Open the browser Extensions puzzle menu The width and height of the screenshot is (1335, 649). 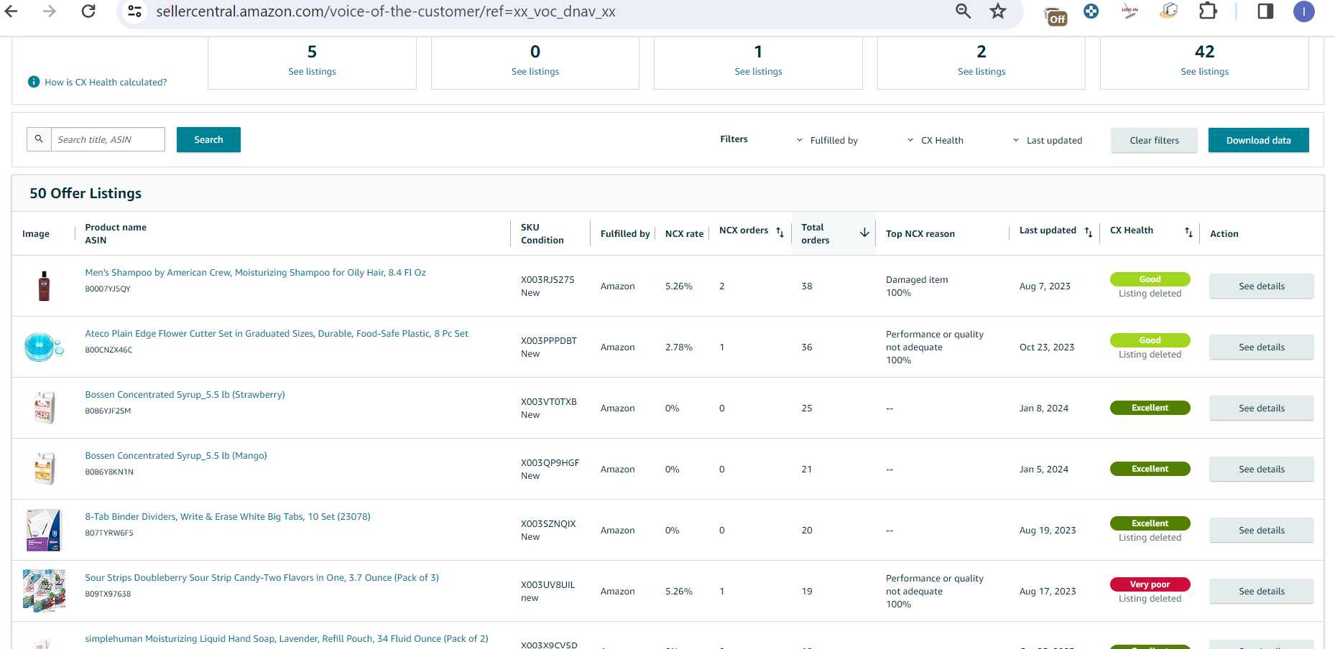(1209, 11)
